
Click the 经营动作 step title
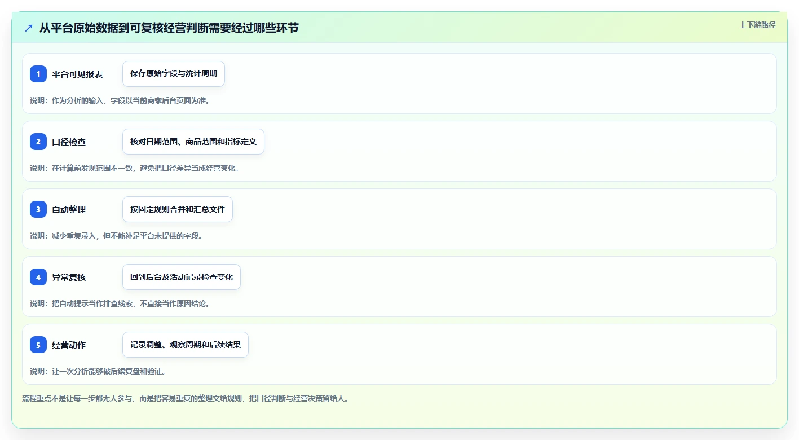(x=69, y=345)
